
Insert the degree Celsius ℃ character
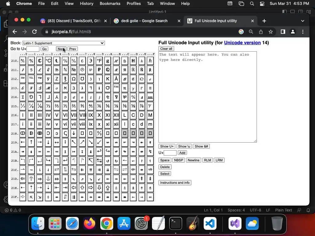pos(48,61)
